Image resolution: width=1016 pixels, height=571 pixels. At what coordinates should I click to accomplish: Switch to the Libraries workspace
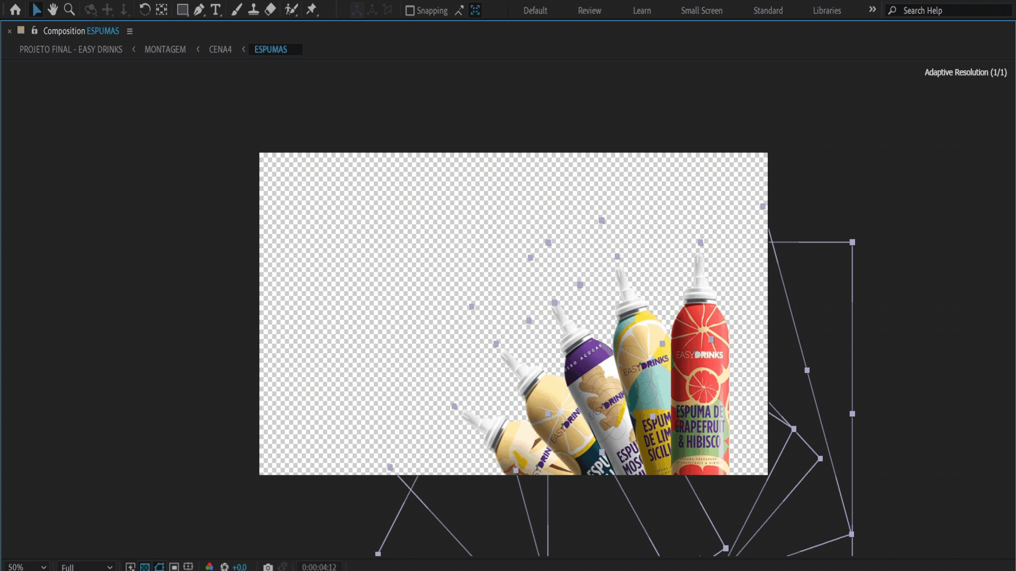click(827, 11)
